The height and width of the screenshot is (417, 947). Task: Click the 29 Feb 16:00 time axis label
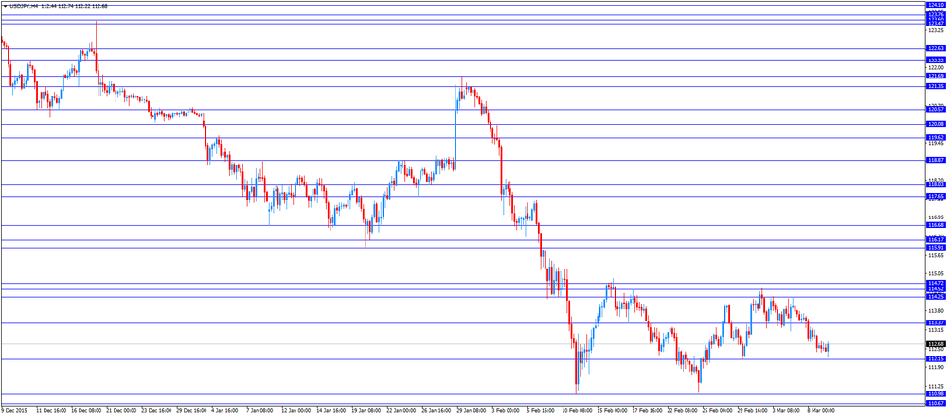752,411
